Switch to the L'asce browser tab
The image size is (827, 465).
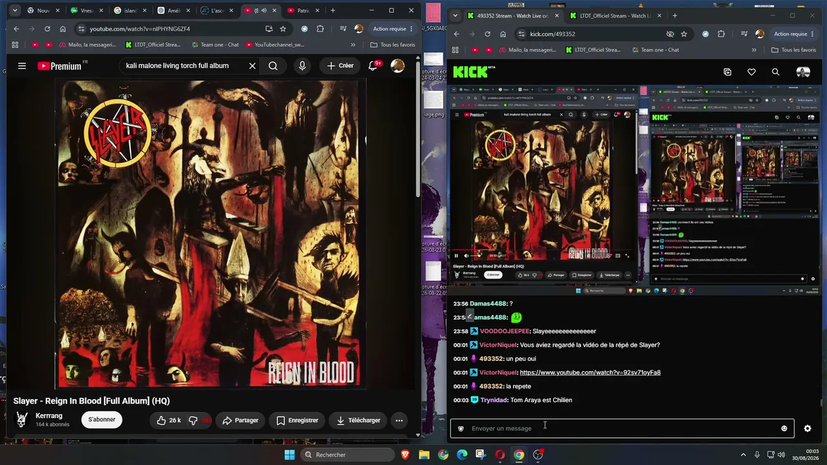218,10
